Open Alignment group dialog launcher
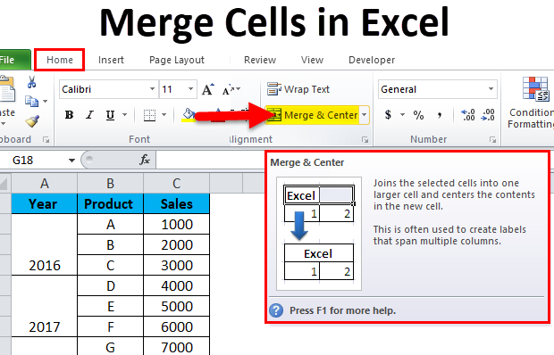The height and width of the screenshot is (355, 554). pos(365,140)
